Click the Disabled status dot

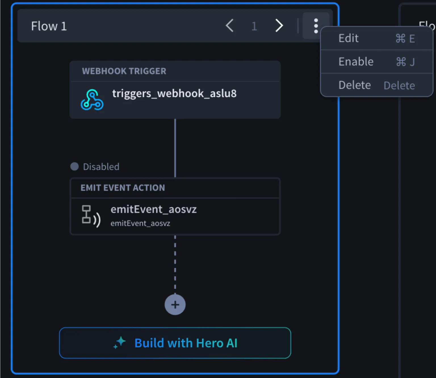[x=74, y=166]
